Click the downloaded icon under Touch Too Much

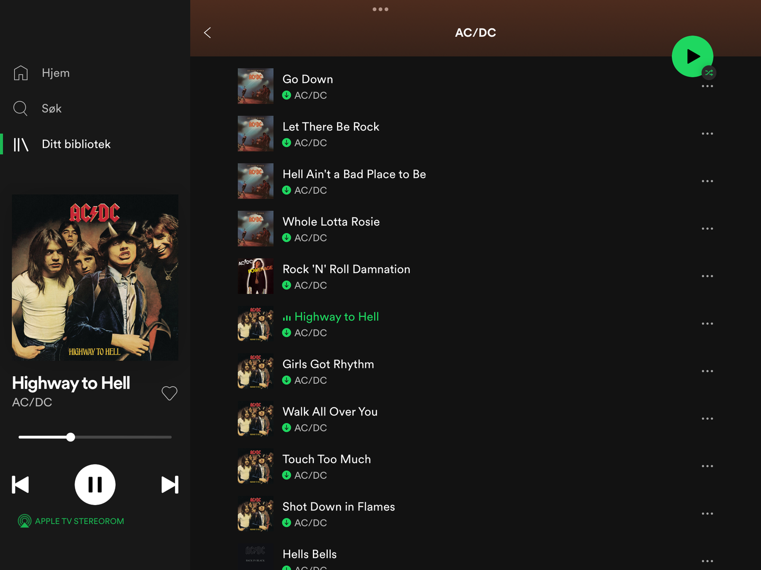pyautogui.click(x=286, y=475)
